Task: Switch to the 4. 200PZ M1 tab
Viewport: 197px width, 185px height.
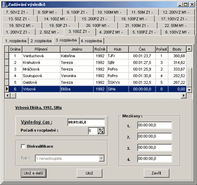Action: point(111,32)
